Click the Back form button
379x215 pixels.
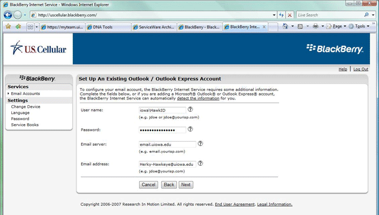coord(169,185)
